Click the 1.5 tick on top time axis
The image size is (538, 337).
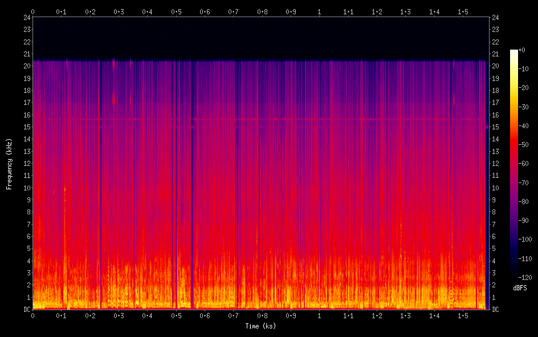tap(463, 11)
